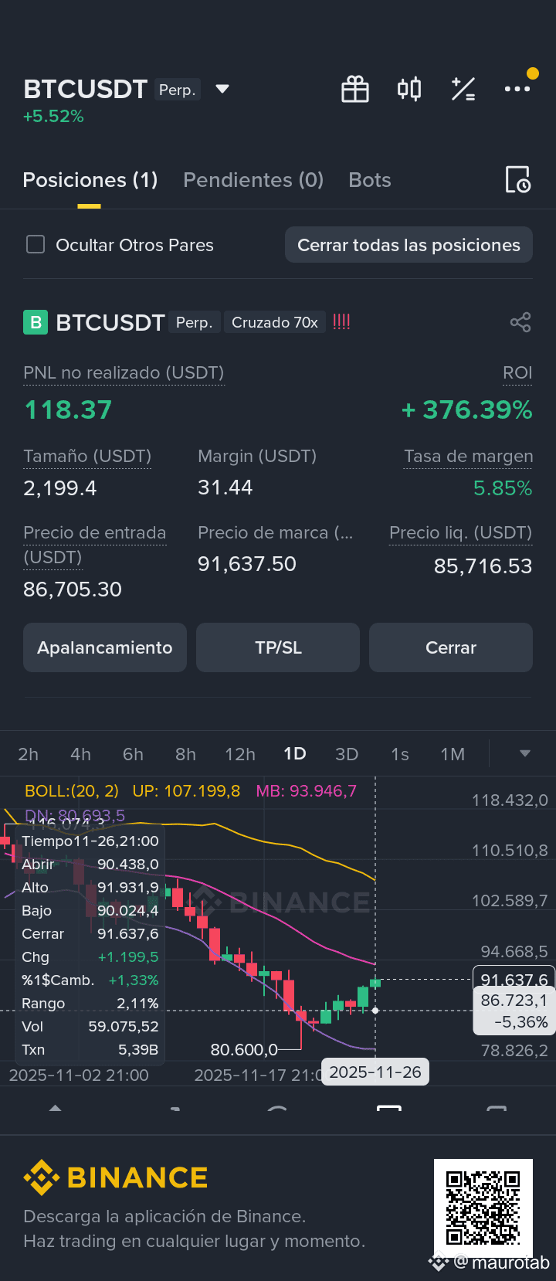Viewport: 556px width, 1281px height.
Task: Open the order history document icon
Action: pyautogui.click(x=517, y=179)
